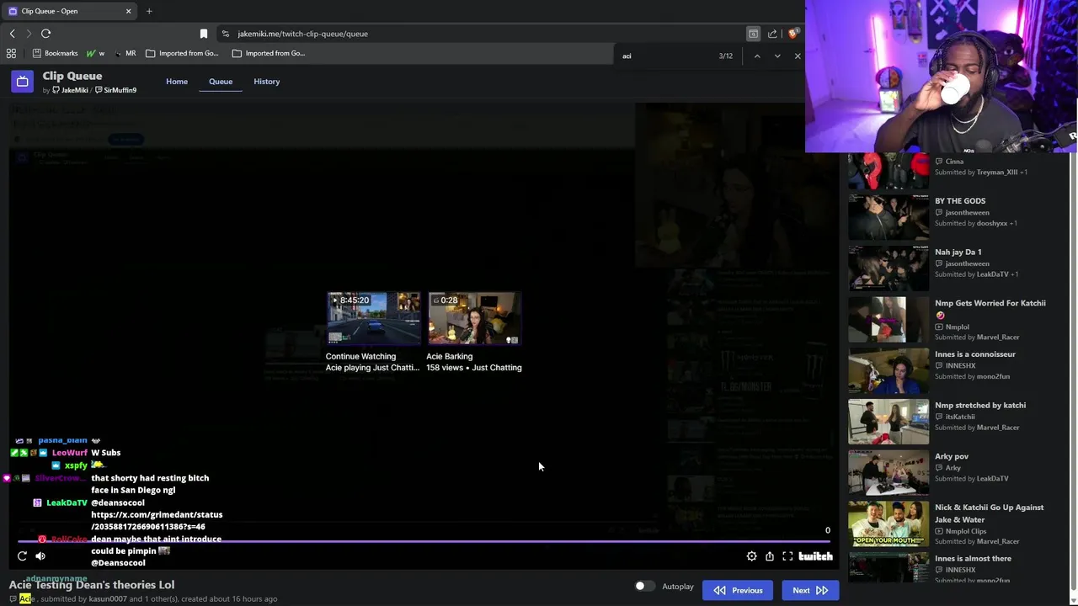Open a new browser tab with the plus

[149, 11]
